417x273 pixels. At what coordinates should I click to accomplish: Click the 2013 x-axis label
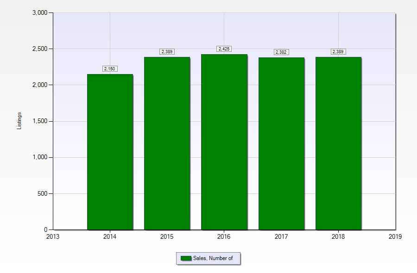53,236
